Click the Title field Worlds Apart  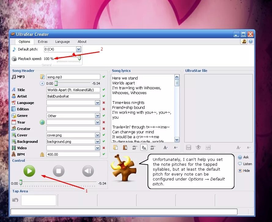coord(73,90)
